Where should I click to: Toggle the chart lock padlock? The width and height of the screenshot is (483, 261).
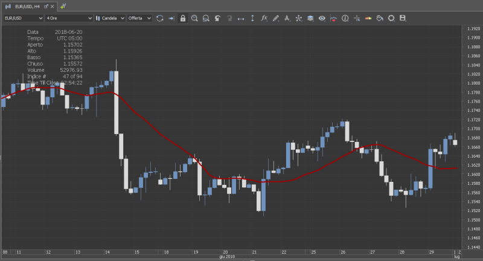point(183,18)
